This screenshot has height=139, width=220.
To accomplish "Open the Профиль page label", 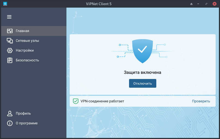I will (x=23, y=113).
